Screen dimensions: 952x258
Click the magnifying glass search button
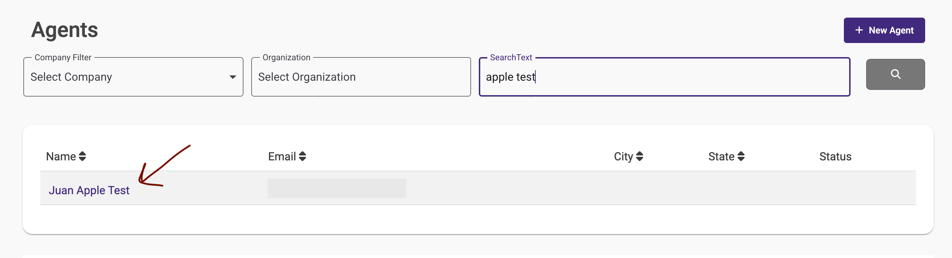pos(895,74)
